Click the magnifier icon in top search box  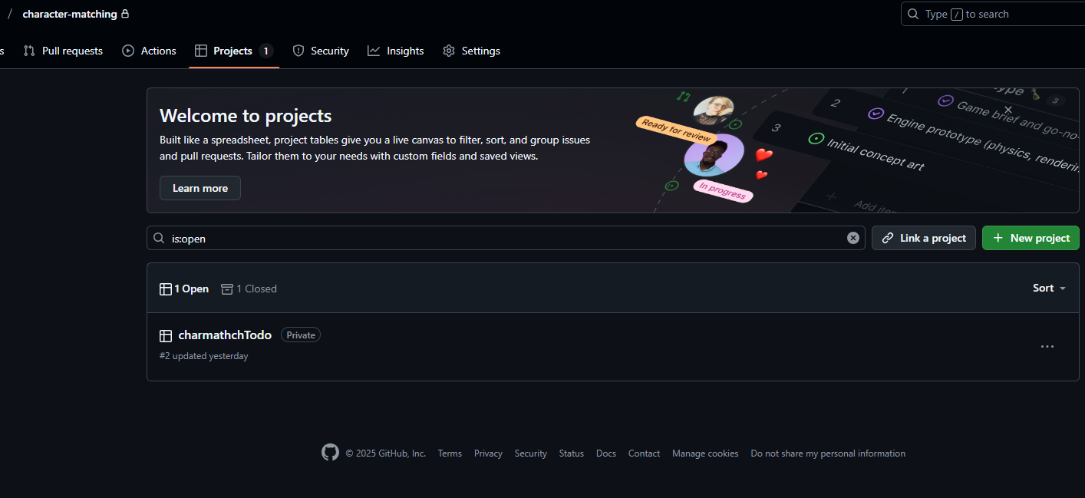pyautogui.click(x=913, y=14)
